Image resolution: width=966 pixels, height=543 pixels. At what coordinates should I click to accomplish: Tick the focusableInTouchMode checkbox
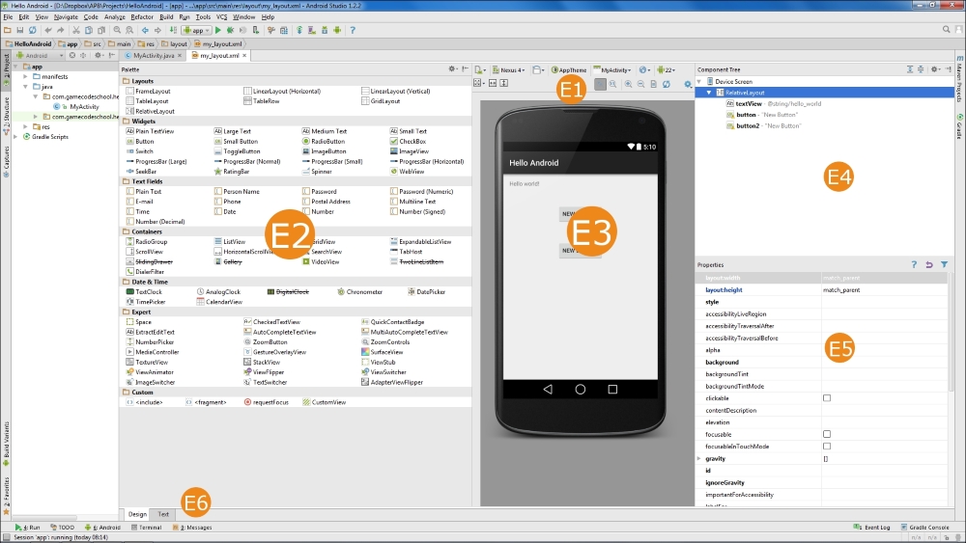[x=827, y=447]
